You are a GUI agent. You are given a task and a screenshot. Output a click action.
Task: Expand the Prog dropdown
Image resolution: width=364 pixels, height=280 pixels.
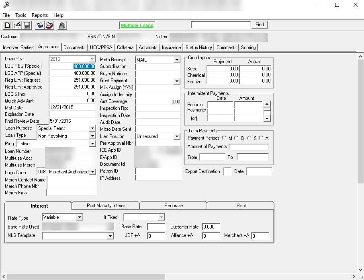(x=92, y=144)
